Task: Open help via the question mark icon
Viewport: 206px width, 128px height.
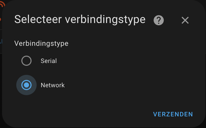Action: (159, 20)
